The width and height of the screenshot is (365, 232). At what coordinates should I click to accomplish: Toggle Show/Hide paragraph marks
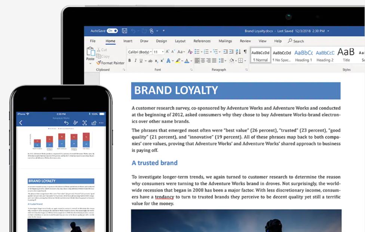(x=245, y=51)
